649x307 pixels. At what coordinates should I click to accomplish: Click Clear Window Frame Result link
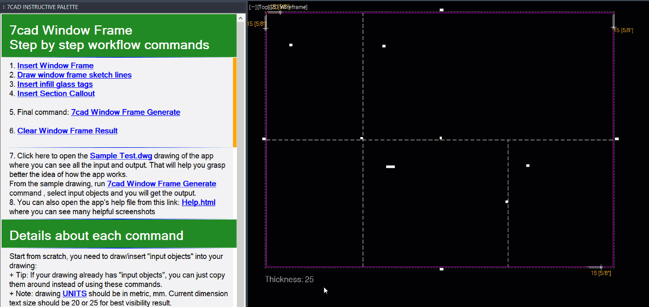(x=67, y=131)
